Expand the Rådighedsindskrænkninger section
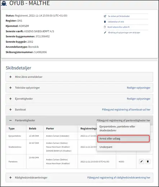Image resolution: width=159 pixels, height=187 pixels. [x=10, y=178]
